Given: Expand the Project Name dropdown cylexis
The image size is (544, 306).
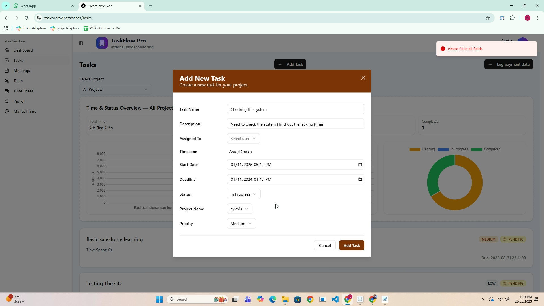Looking at the screenshot, I should pos(239,209).
